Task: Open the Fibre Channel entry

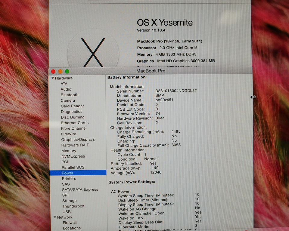Action: coord(74,128)
